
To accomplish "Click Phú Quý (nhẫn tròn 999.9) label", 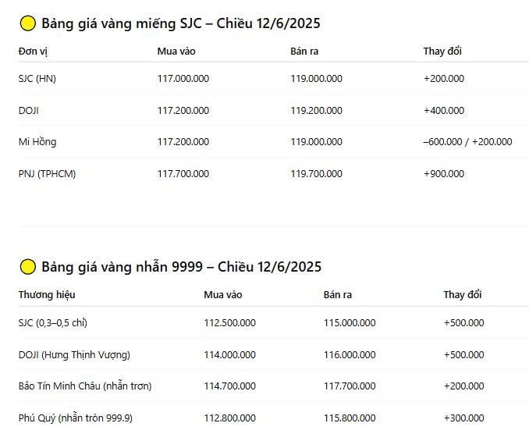I will (75, 418).
